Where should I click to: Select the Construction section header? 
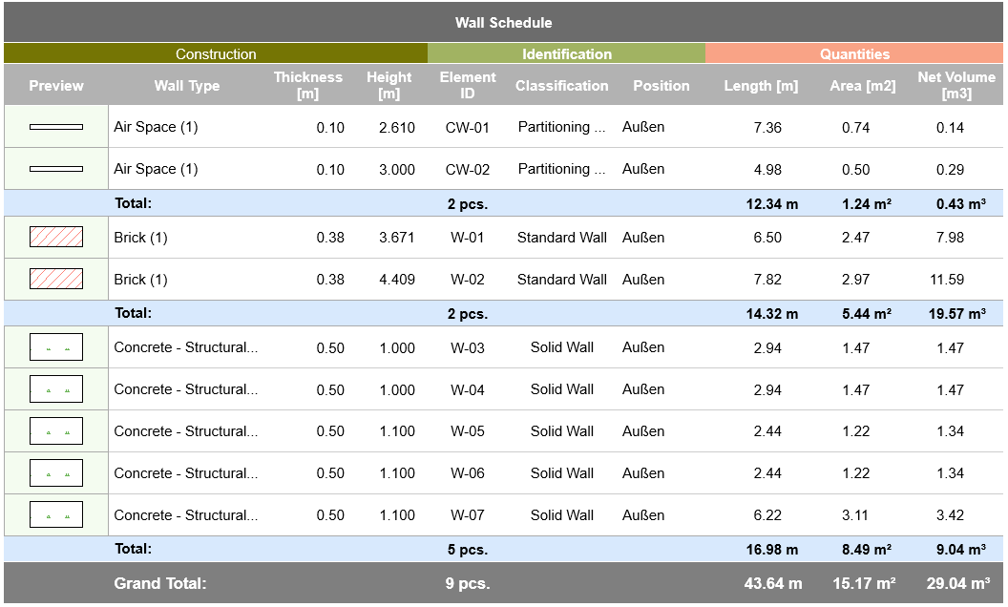click(215, 54)
